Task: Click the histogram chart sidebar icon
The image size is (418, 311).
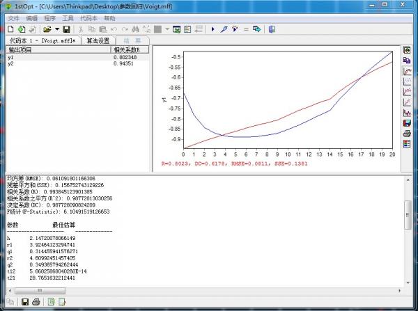Action: coord(407,113)
